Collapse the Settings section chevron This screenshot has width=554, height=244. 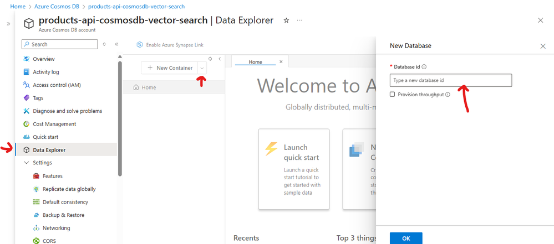26,163
